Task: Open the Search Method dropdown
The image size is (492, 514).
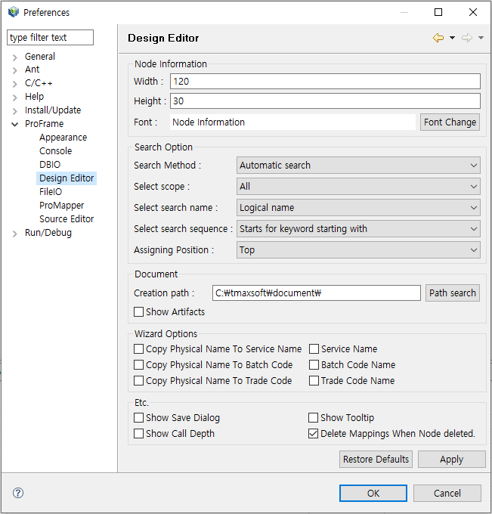Action: click(358, 166)
